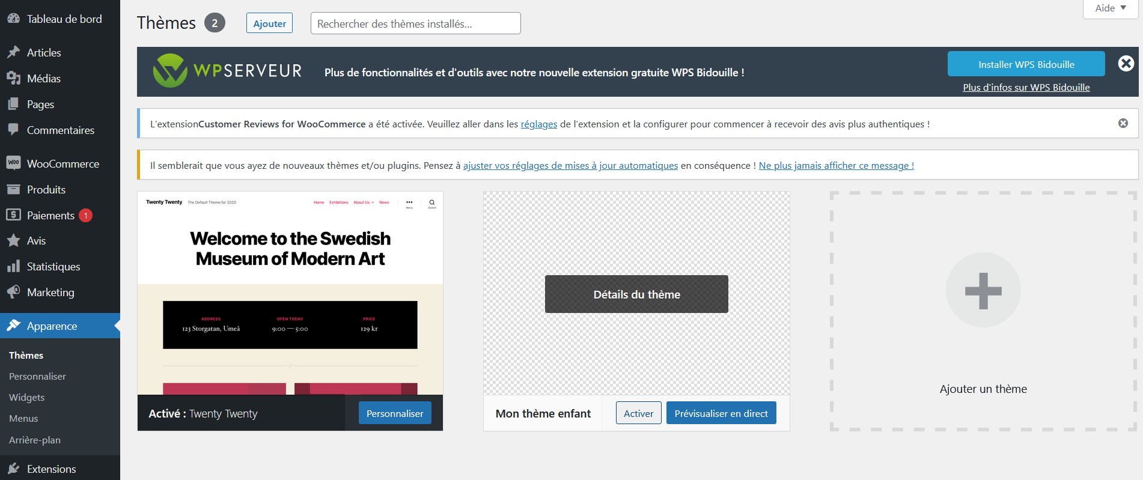Click the Statistiques bar chart icon

(x=14, y=266)
